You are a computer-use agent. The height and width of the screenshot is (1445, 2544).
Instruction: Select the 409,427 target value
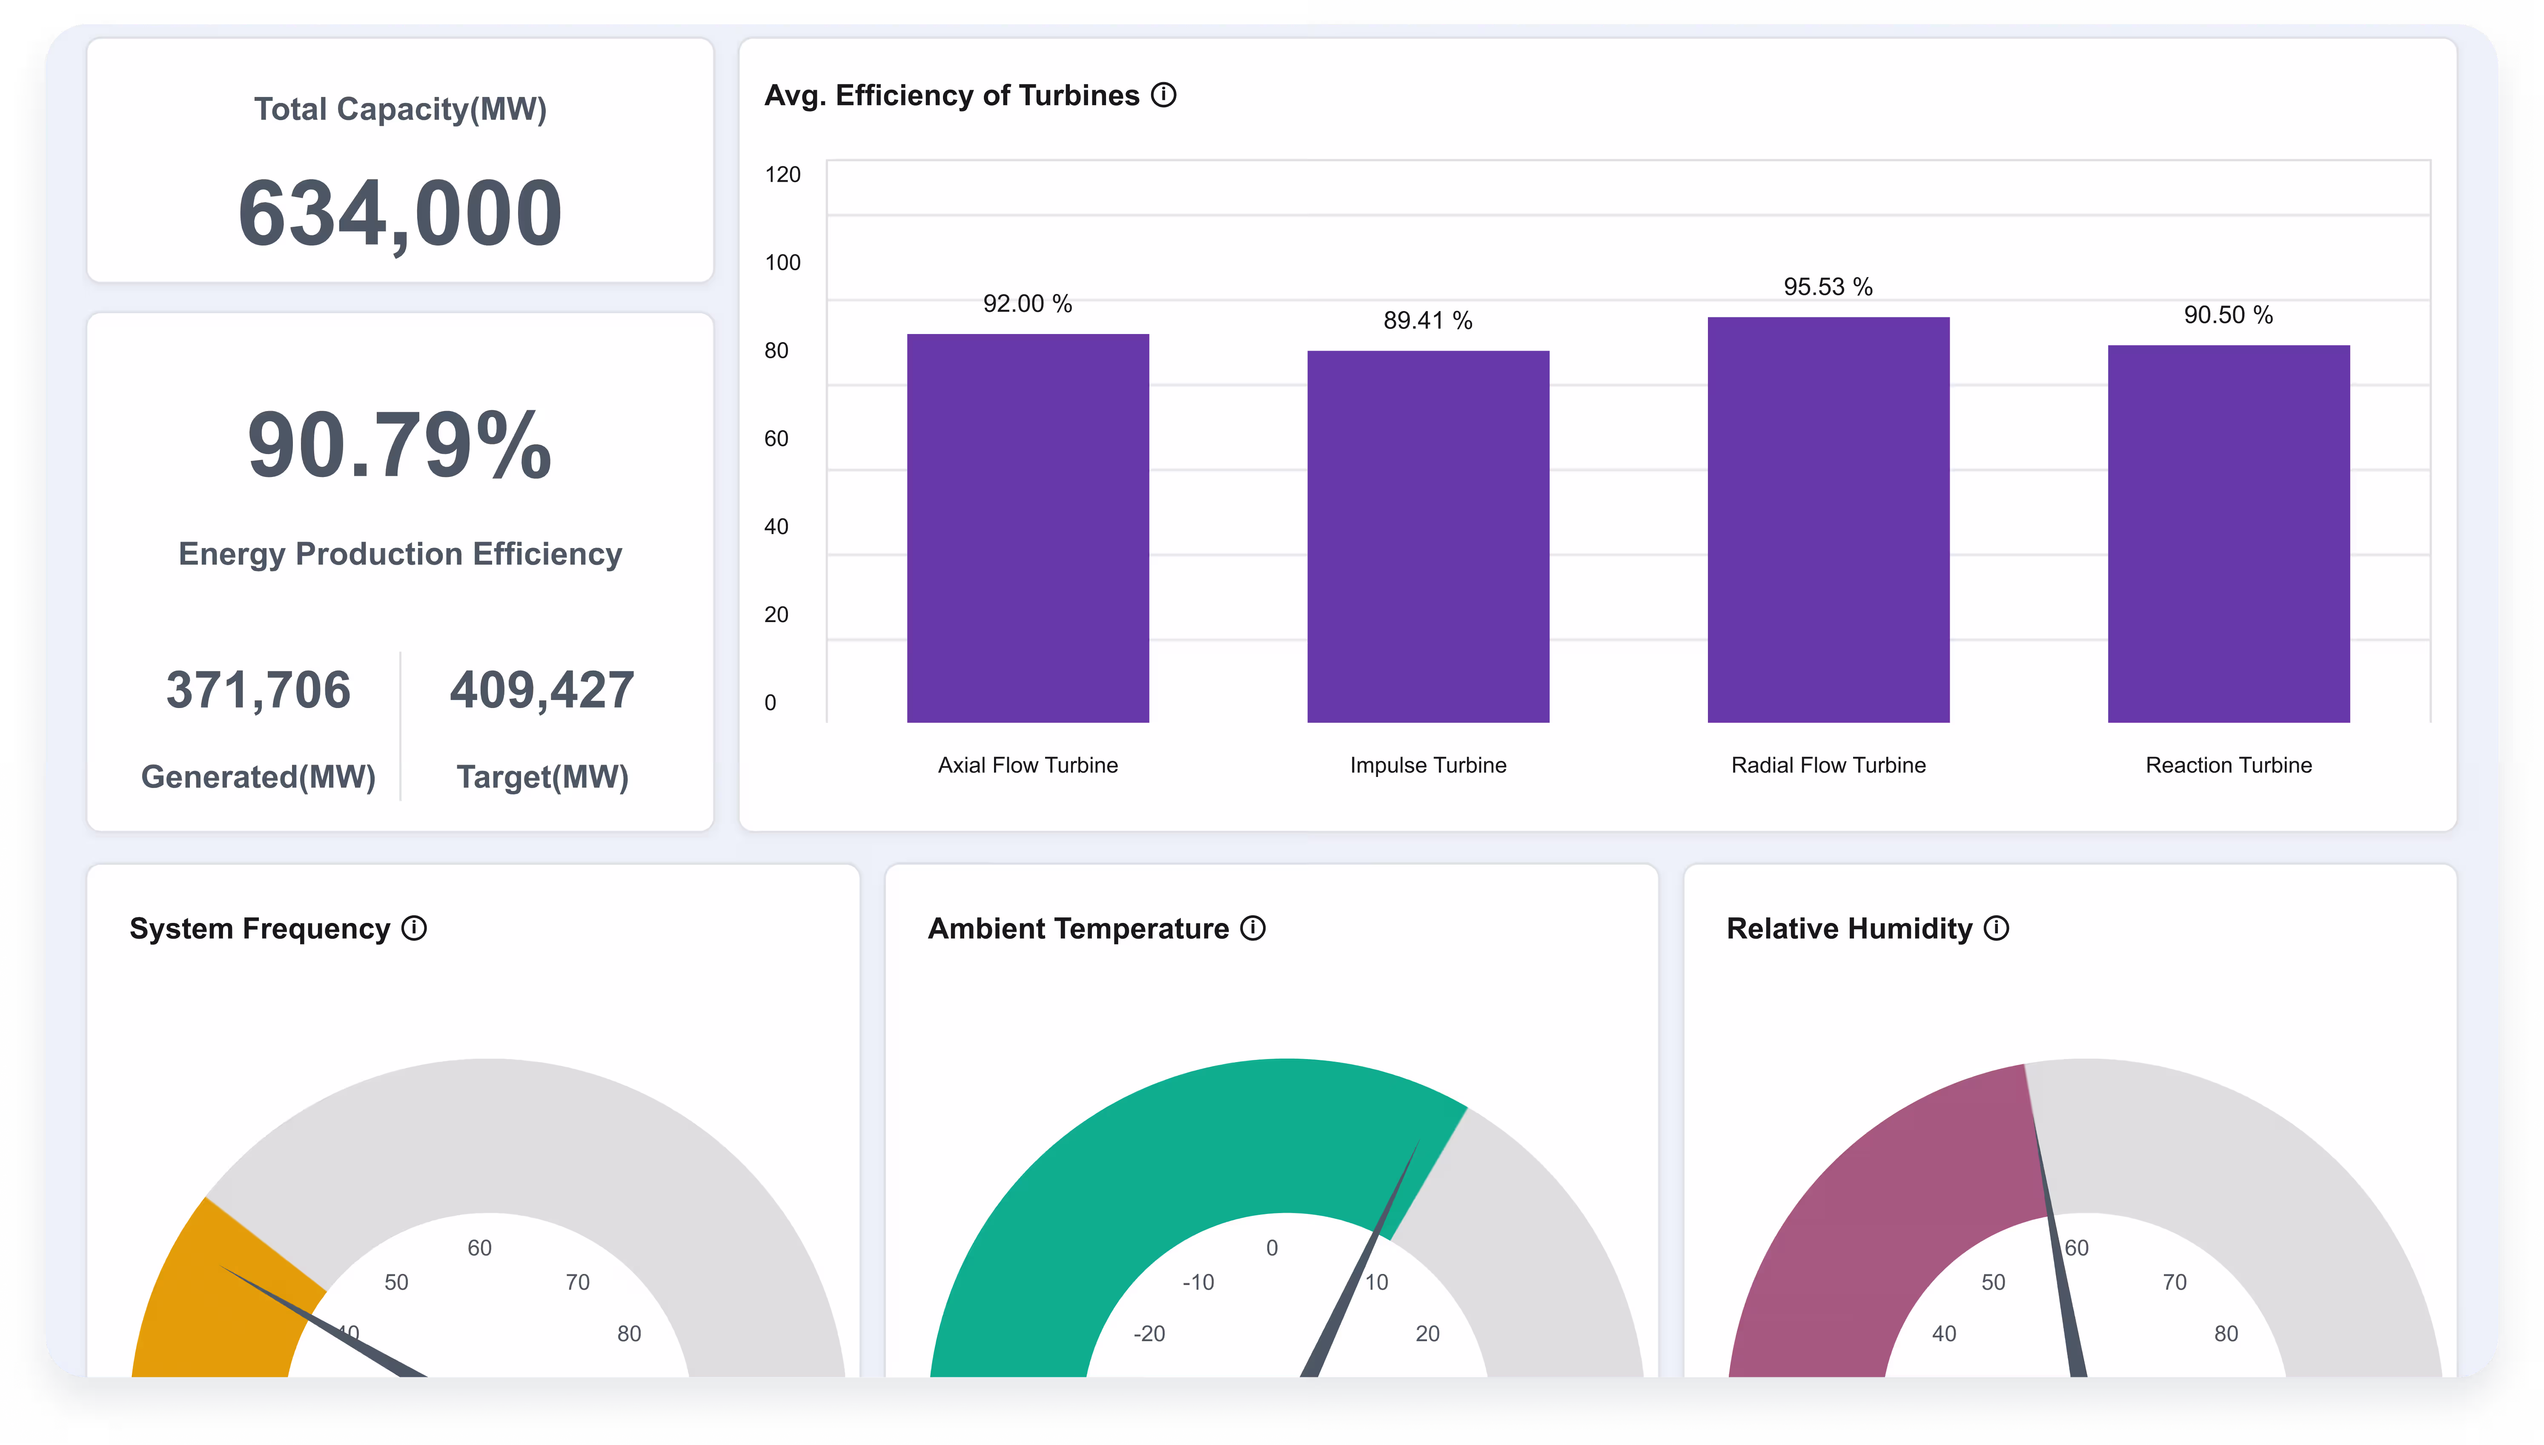point(542,691)
